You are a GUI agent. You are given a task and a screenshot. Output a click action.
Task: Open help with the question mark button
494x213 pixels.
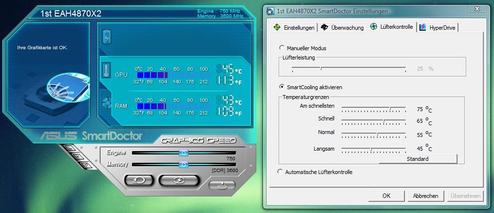pos(85,165)
